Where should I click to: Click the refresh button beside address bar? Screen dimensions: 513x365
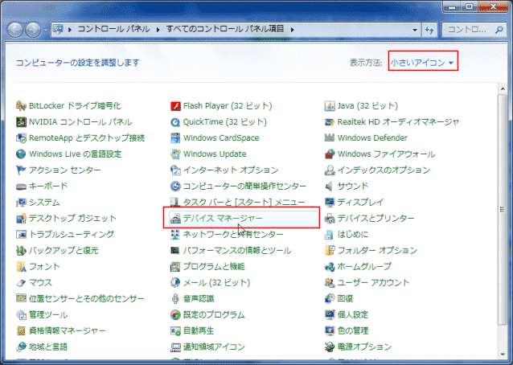click(429, 30)
